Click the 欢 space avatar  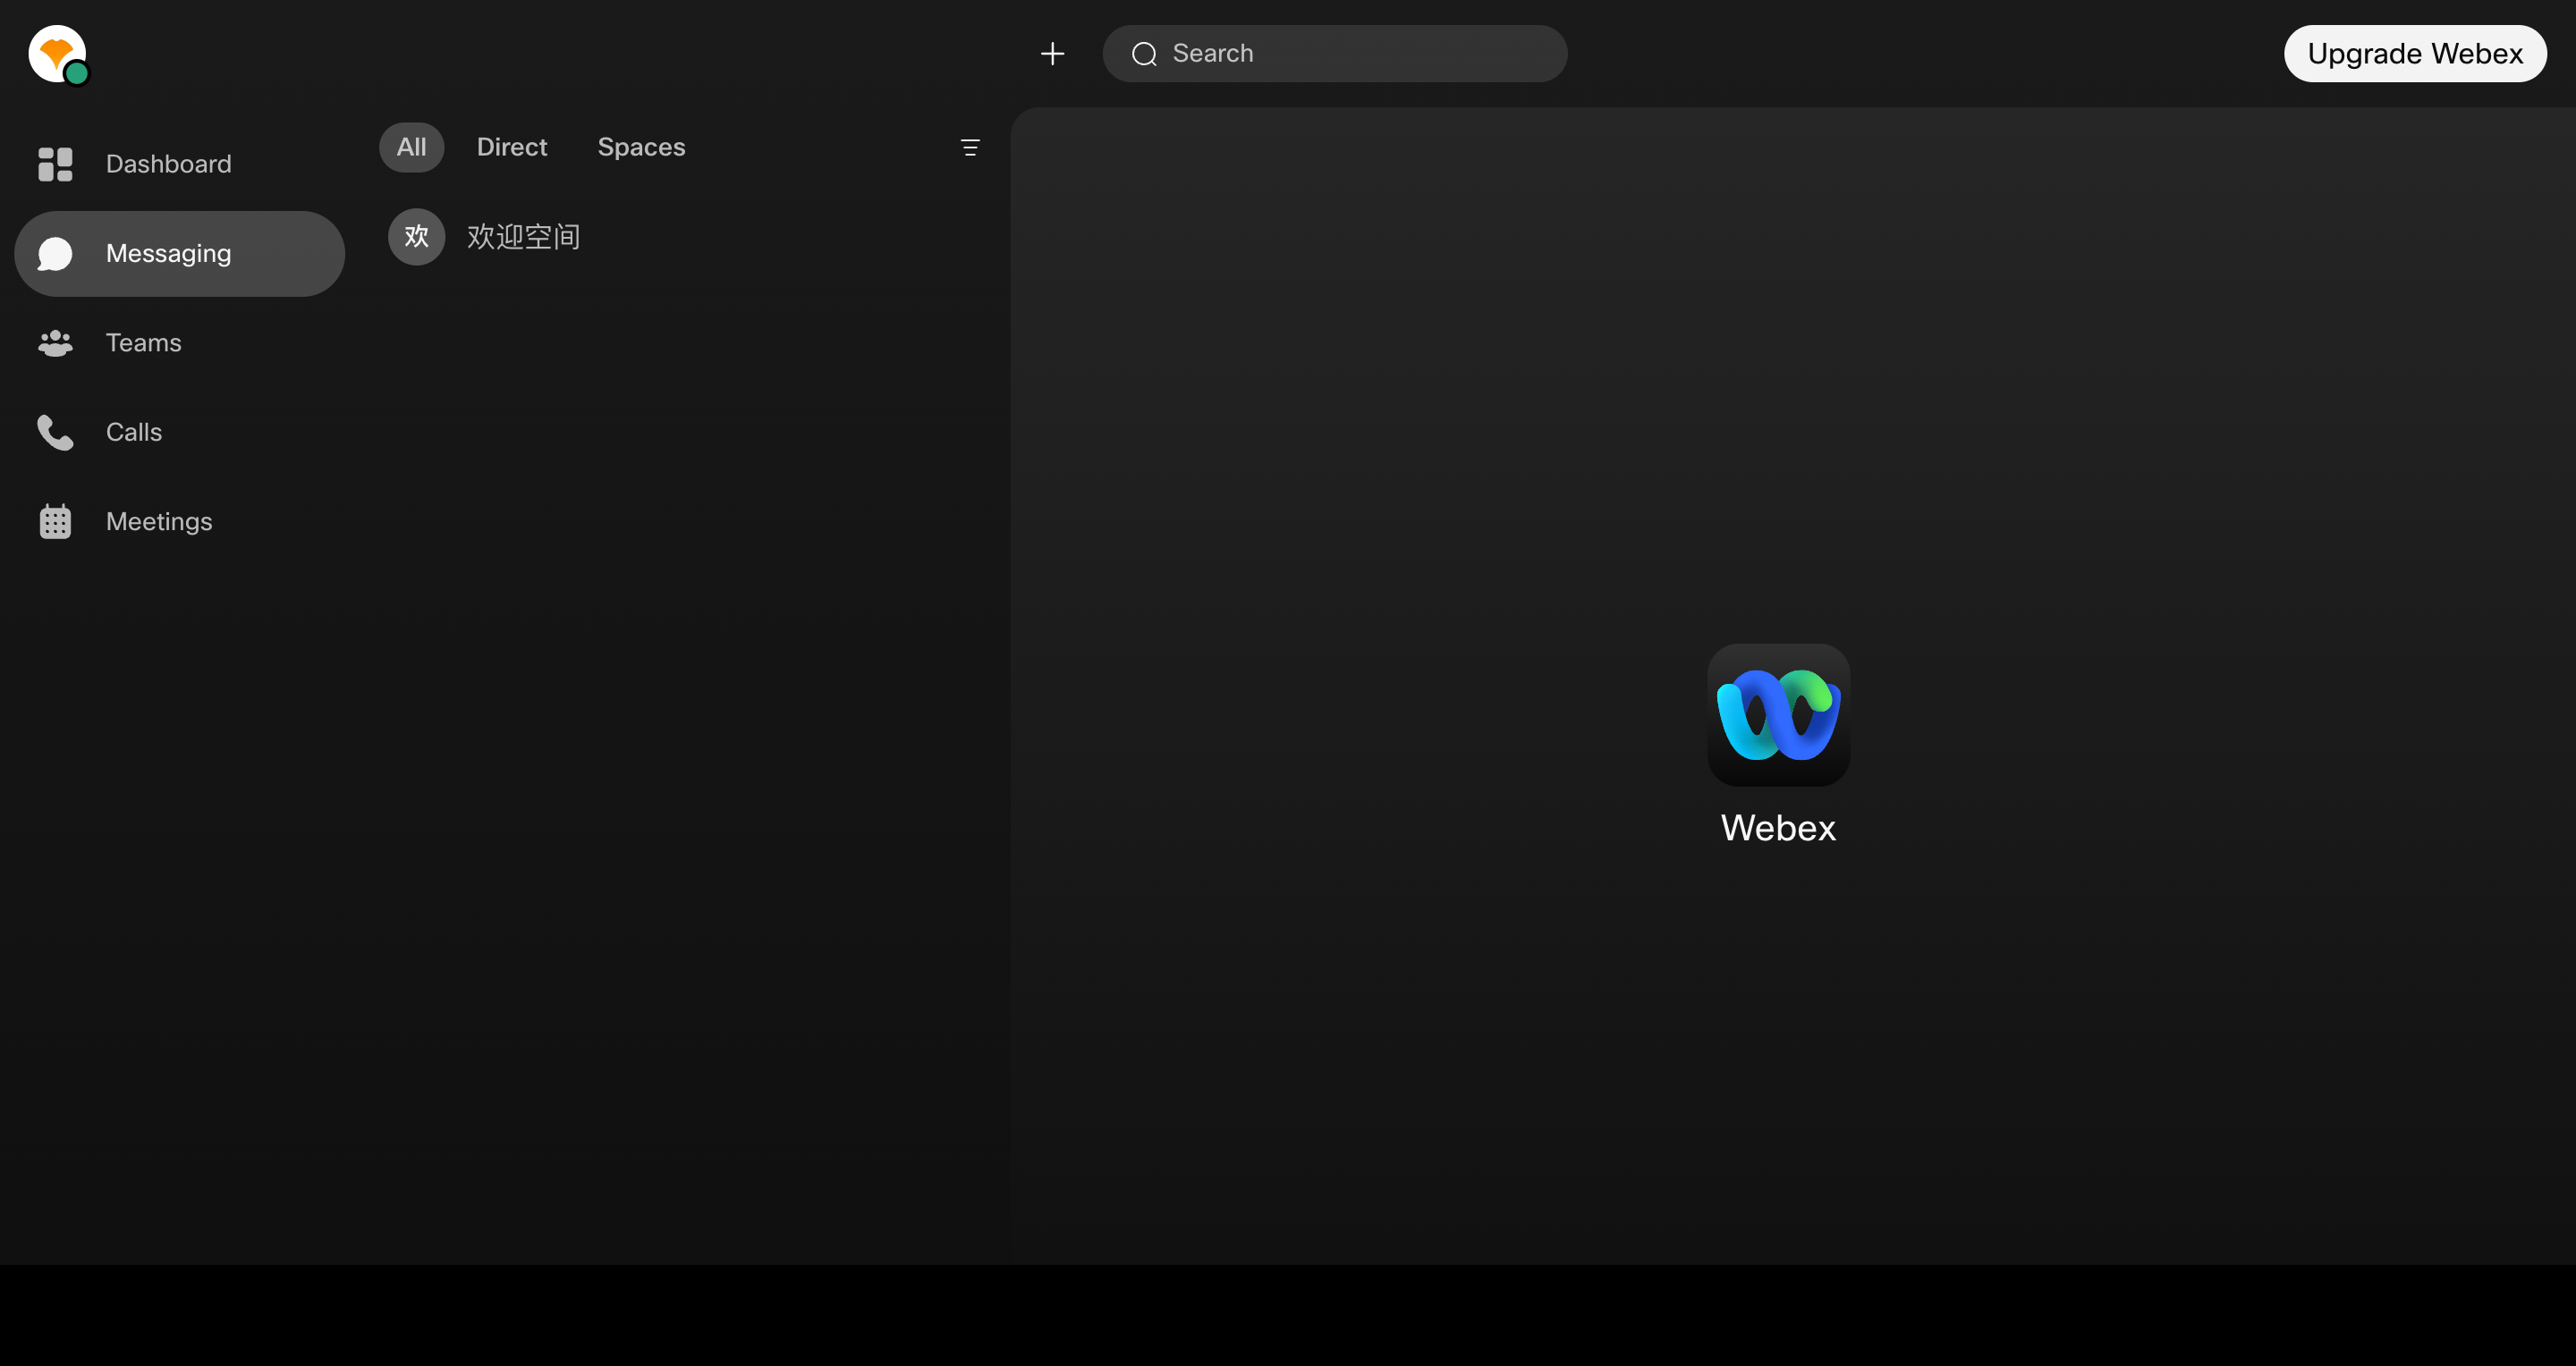pos(416,237)
